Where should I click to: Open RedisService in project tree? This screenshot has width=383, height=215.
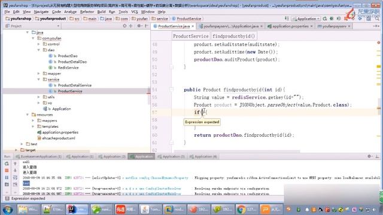pos(68,67)
